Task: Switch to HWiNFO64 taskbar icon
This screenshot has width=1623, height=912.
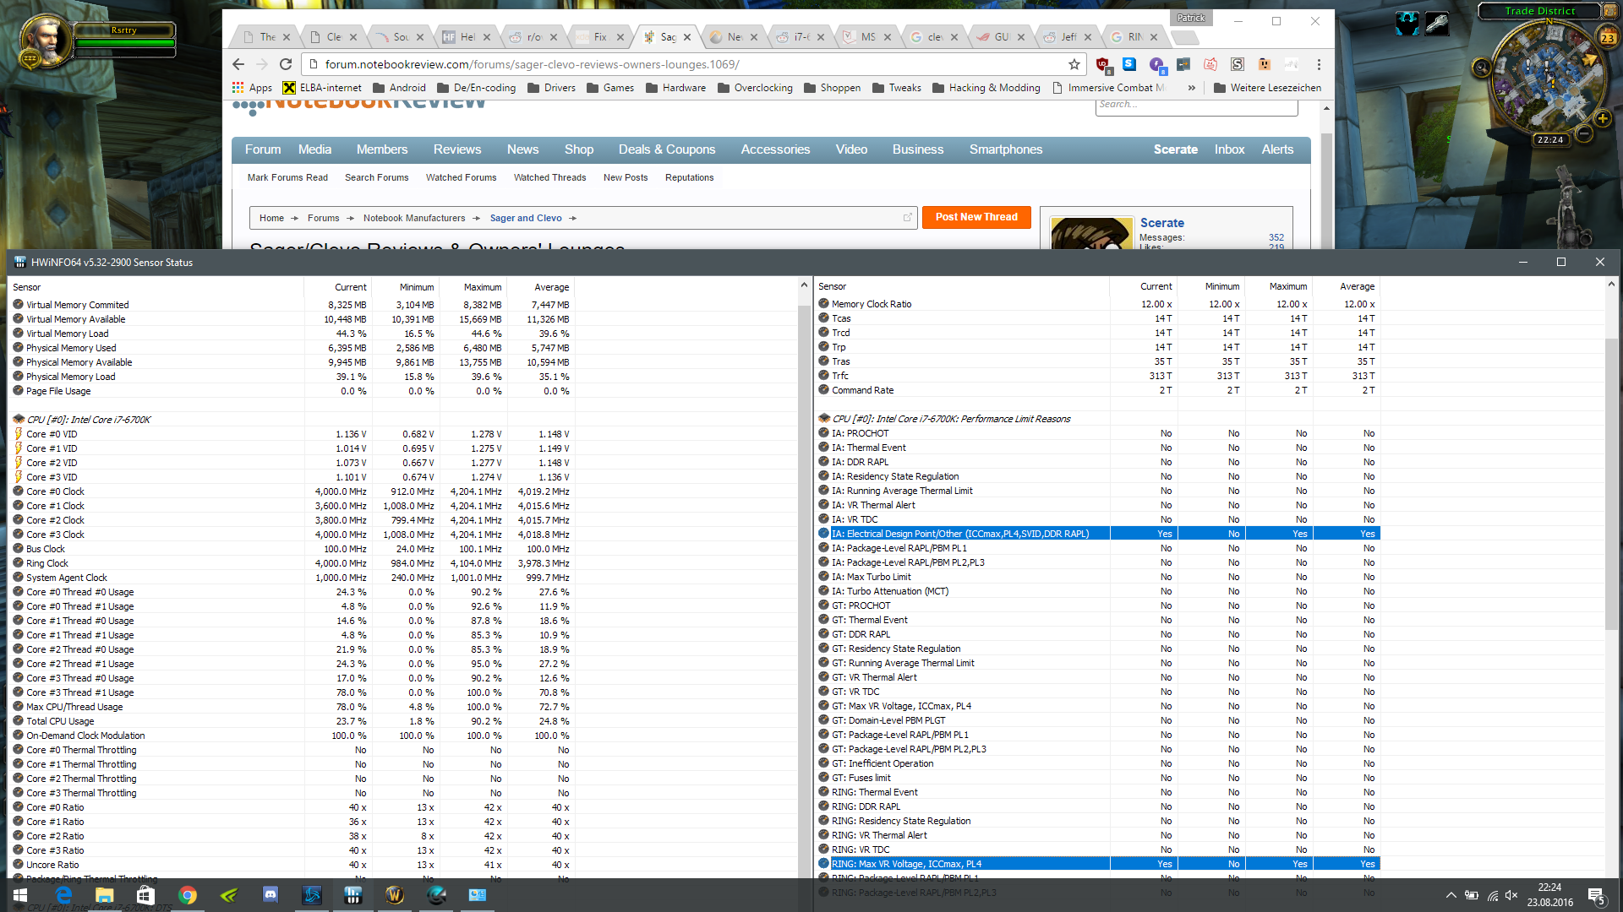Action: [x=353, y=895]
